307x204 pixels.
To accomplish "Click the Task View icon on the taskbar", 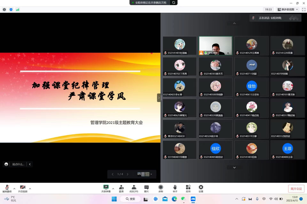I will tap(146, 199).
